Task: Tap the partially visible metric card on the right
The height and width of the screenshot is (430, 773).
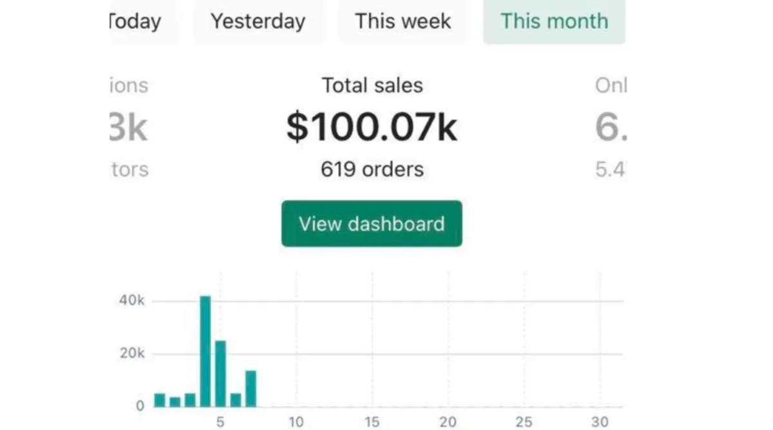Action: pyautogui.click(x=610, y=127)
